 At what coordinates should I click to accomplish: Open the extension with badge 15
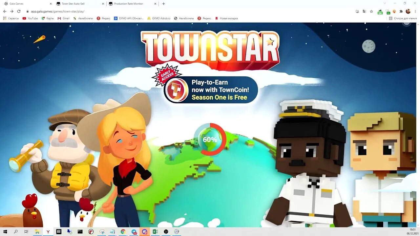[388, 12]
